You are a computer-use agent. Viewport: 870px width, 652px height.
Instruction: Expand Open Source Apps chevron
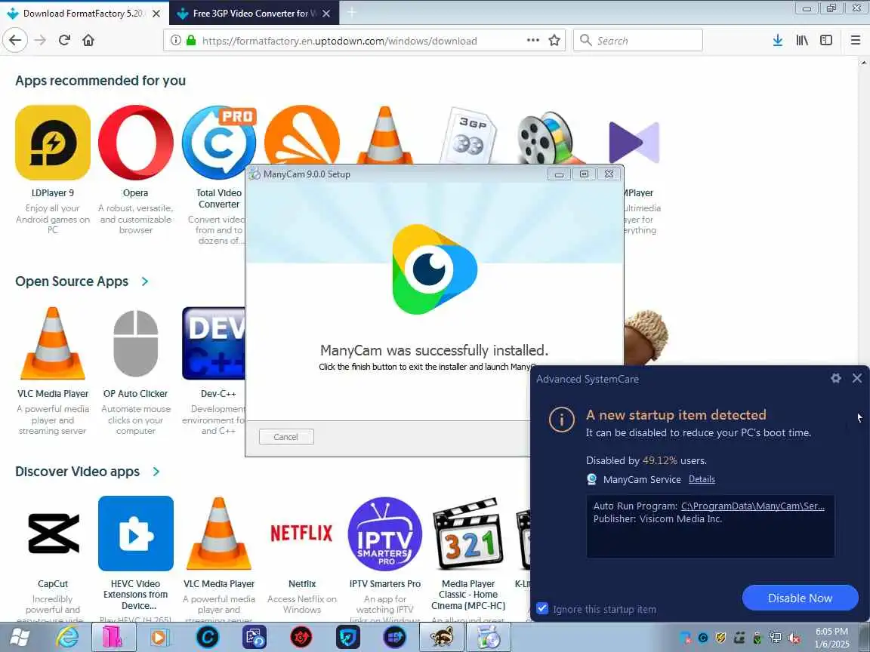click(x=145, y=281)
